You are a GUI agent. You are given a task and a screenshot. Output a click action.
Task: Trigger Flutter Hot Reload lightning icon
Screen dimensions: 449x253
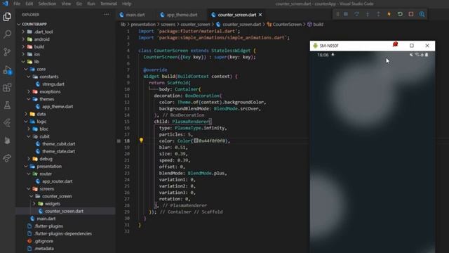click(389, 14)
